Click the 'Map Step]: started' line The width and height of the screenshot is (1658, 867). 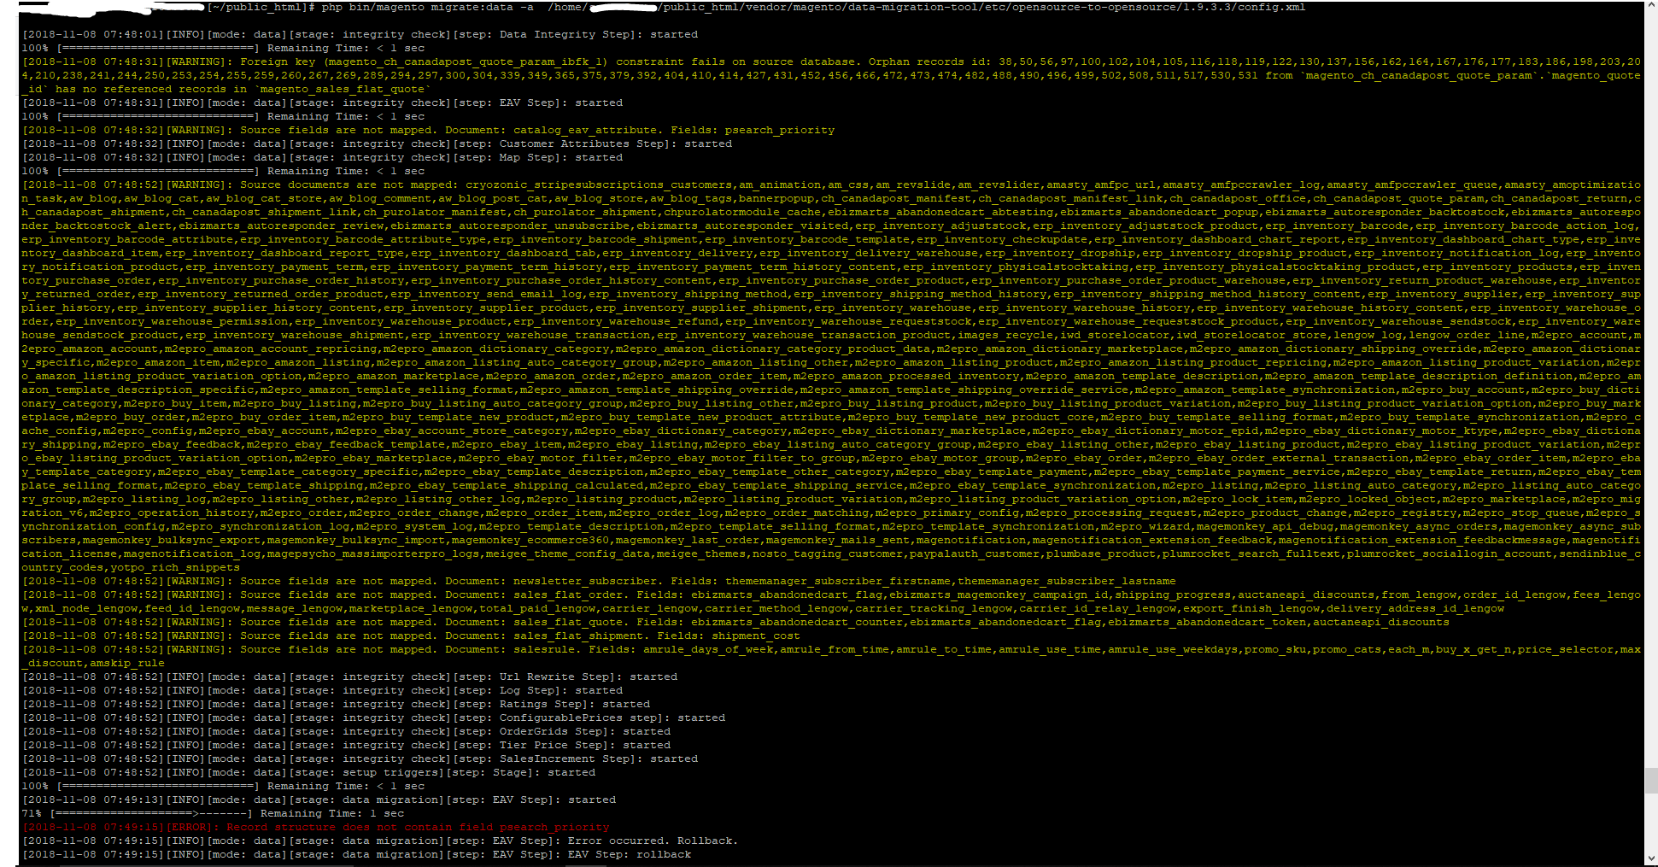click(x=322, y=158)
